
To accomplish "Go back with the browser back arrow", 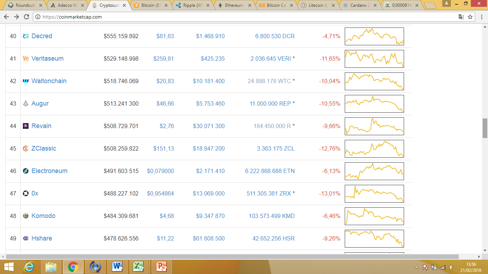I will pos(6,17).
